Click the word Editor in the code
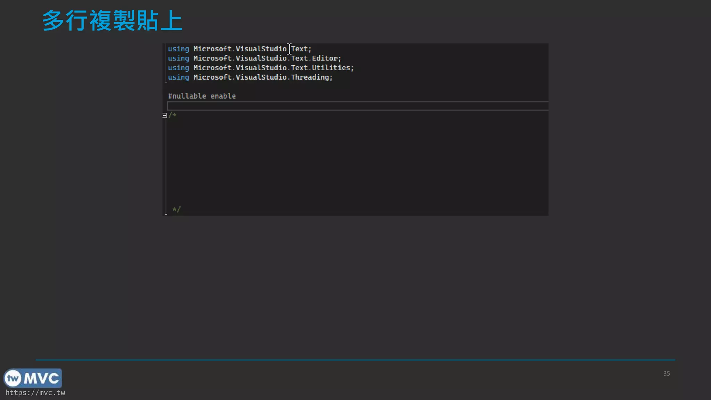 click(x=325, y=58)
